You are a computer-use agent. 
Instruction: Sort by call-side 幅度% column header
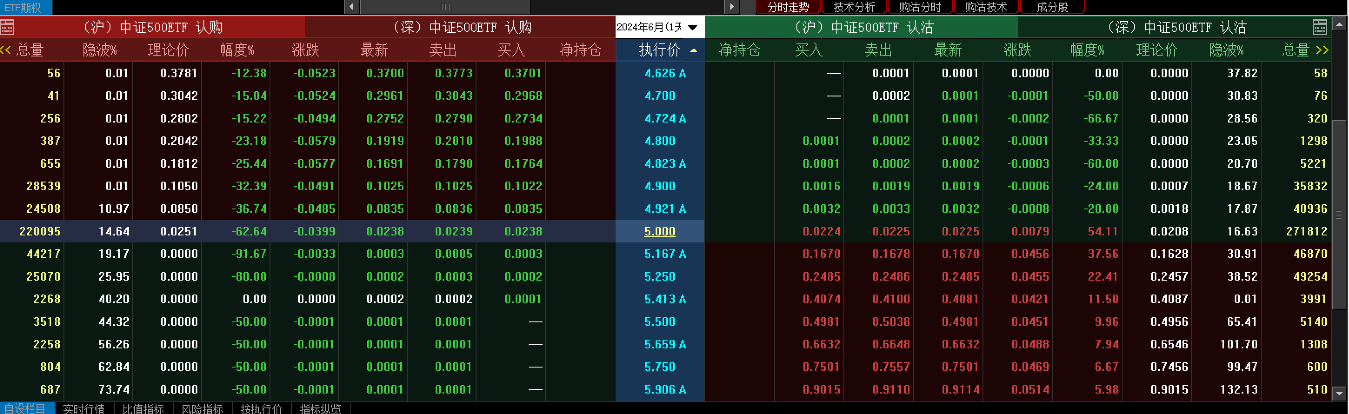(237, 50)
